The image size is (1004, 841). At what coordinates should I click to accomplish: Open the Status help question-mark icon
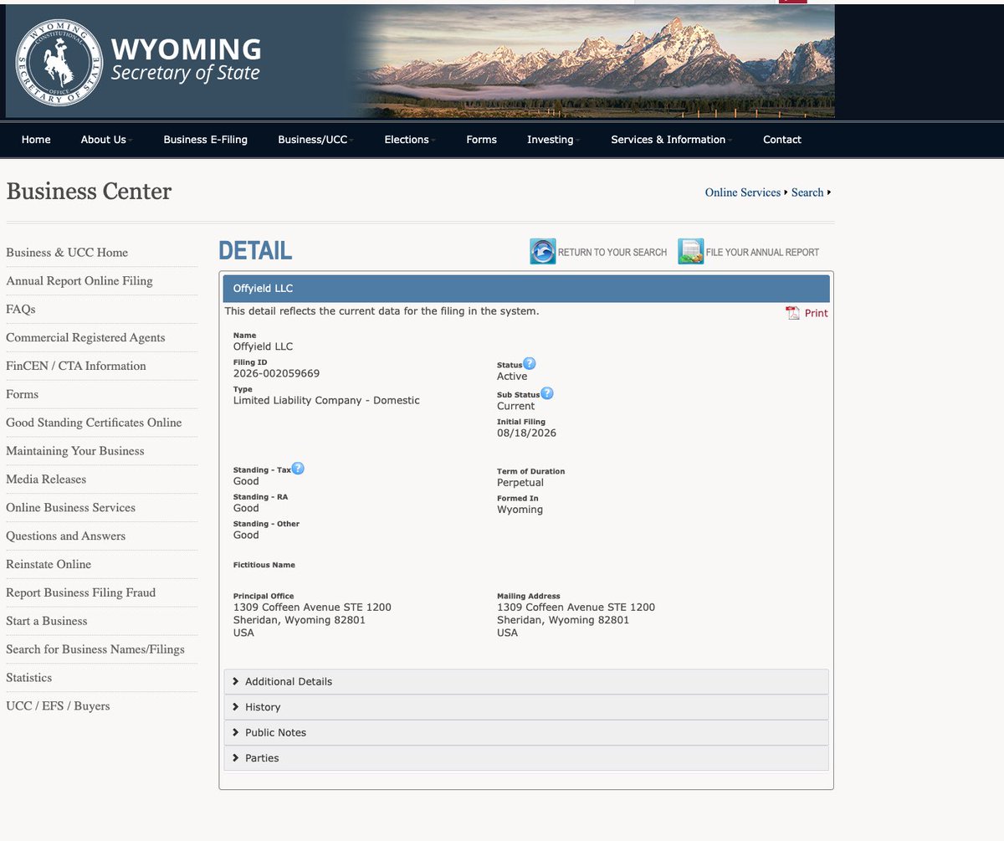[529, 364]
